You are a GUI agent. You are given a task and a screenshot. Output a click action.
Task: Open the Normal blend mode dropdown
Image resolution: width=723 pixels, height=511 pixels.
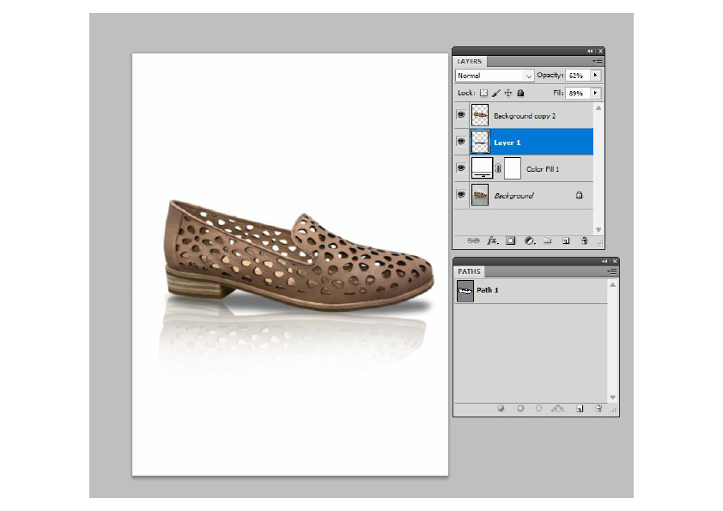pos(495,76)
